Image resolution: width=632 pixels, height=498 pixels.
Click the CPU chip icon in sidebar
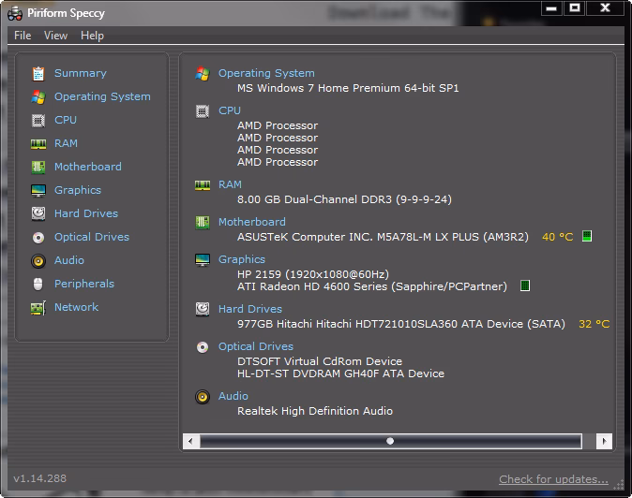(38, 120)
